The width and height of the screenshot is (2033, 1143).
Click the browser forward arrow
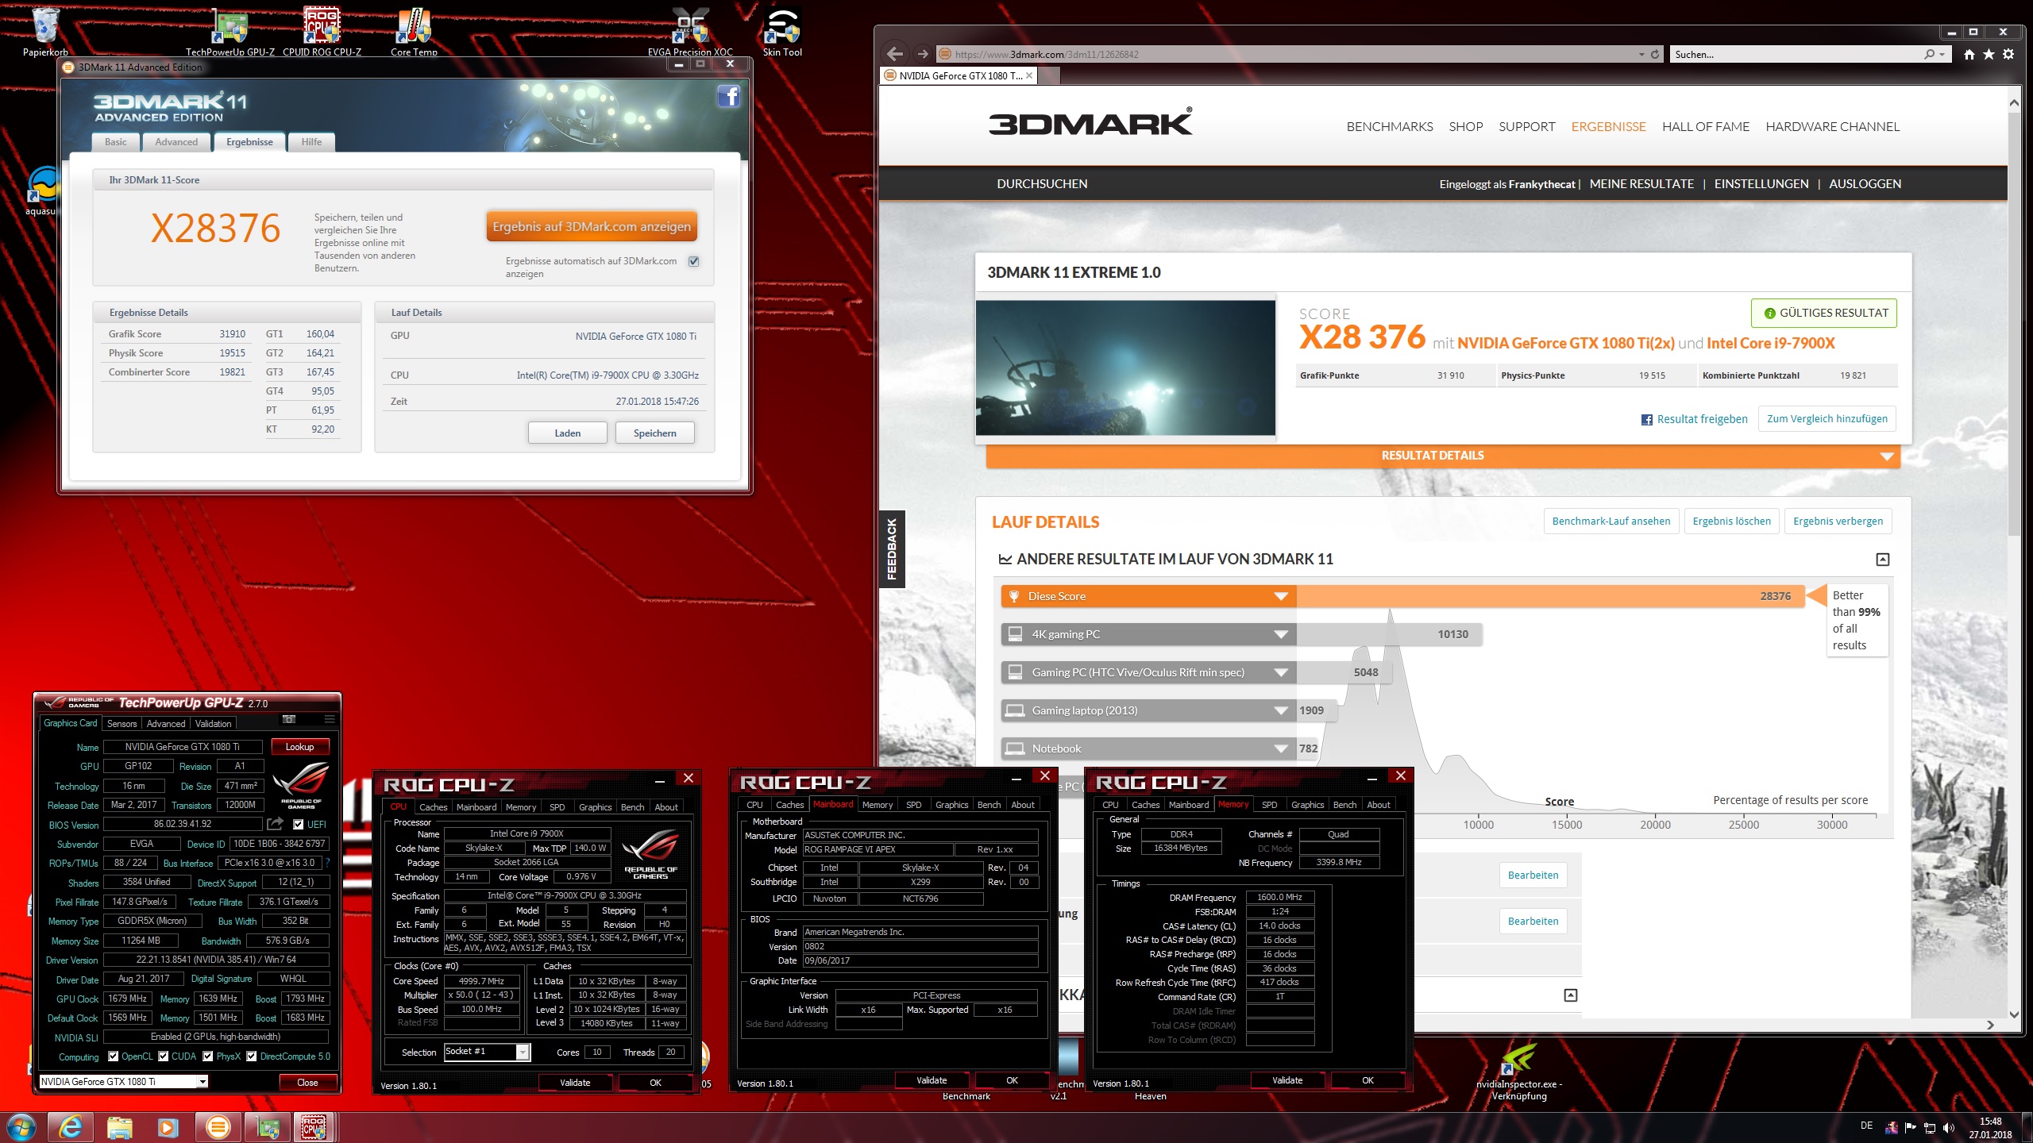pyautogui.click(x=922, y=54)
